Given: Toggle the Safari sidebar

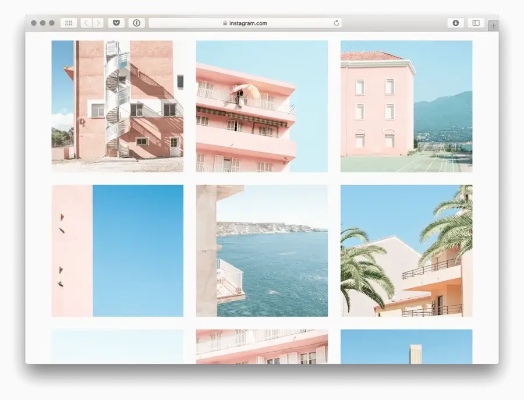Looking at the screenshot, I should [x=476, y=23].
